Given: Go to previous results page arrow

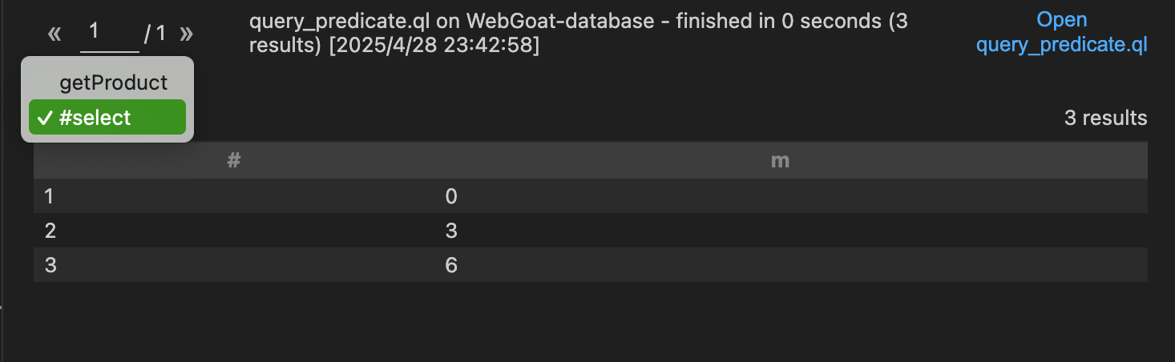Looking at the screenshot, I should click(55, 34).
